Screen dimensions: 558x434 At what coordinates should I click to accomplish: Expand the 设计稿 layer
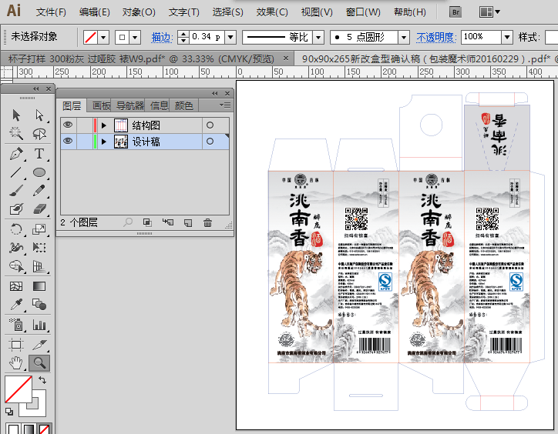click(x=104, y=142)
